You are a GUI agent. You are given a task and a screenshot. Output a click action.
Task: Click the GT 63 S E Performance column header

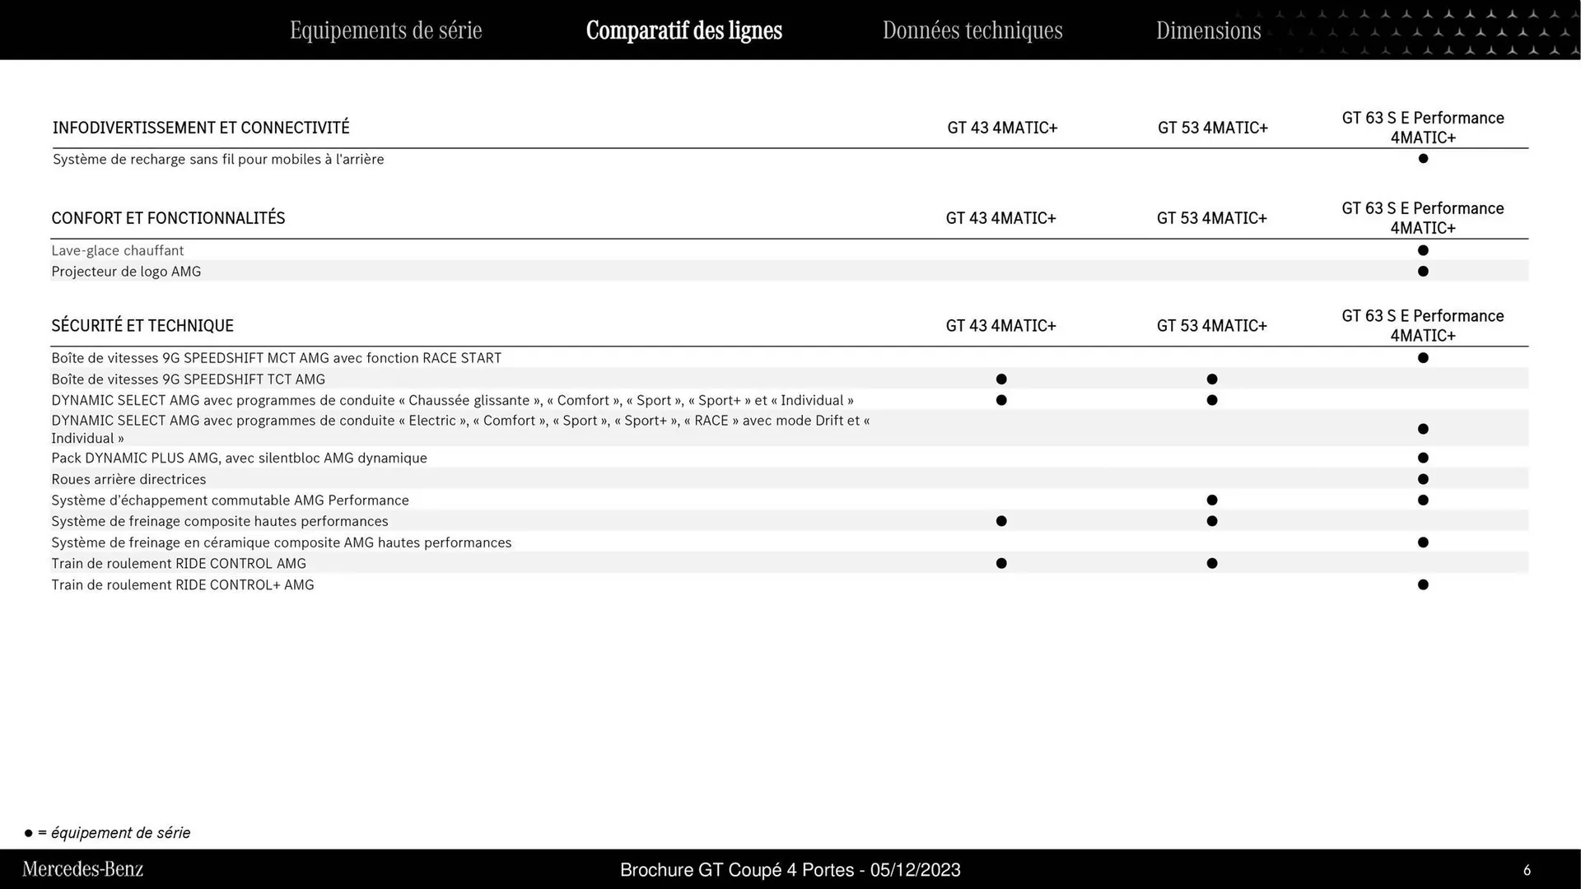(x=1422, y=128)
